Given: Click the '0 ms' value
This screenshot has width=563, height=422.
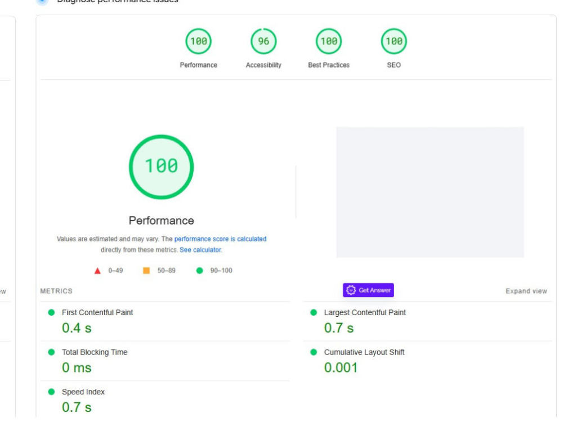Looking at the screenshot, I should pos(77,368).
